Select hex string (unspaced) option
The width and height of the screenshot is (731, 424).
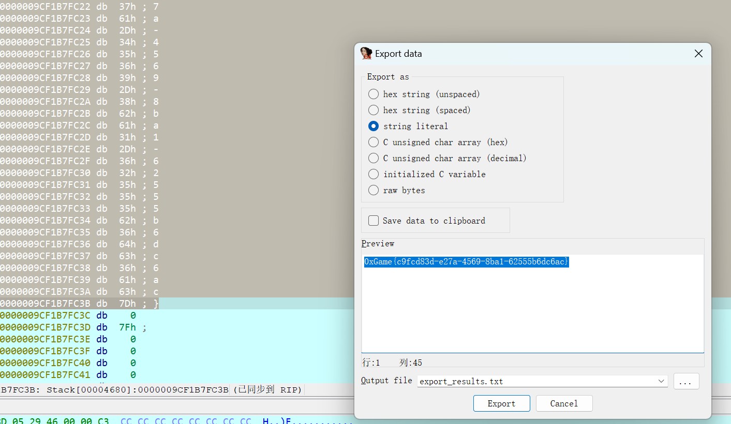coord(374,94)
